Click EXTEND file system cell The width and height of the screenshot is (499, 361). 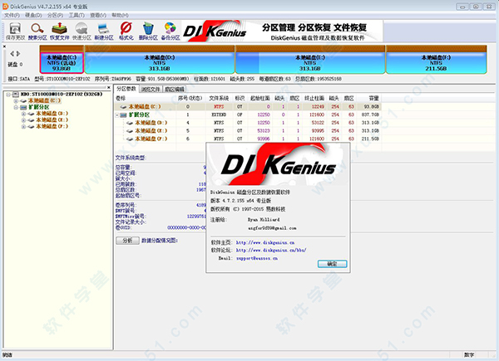coord(219,115)
